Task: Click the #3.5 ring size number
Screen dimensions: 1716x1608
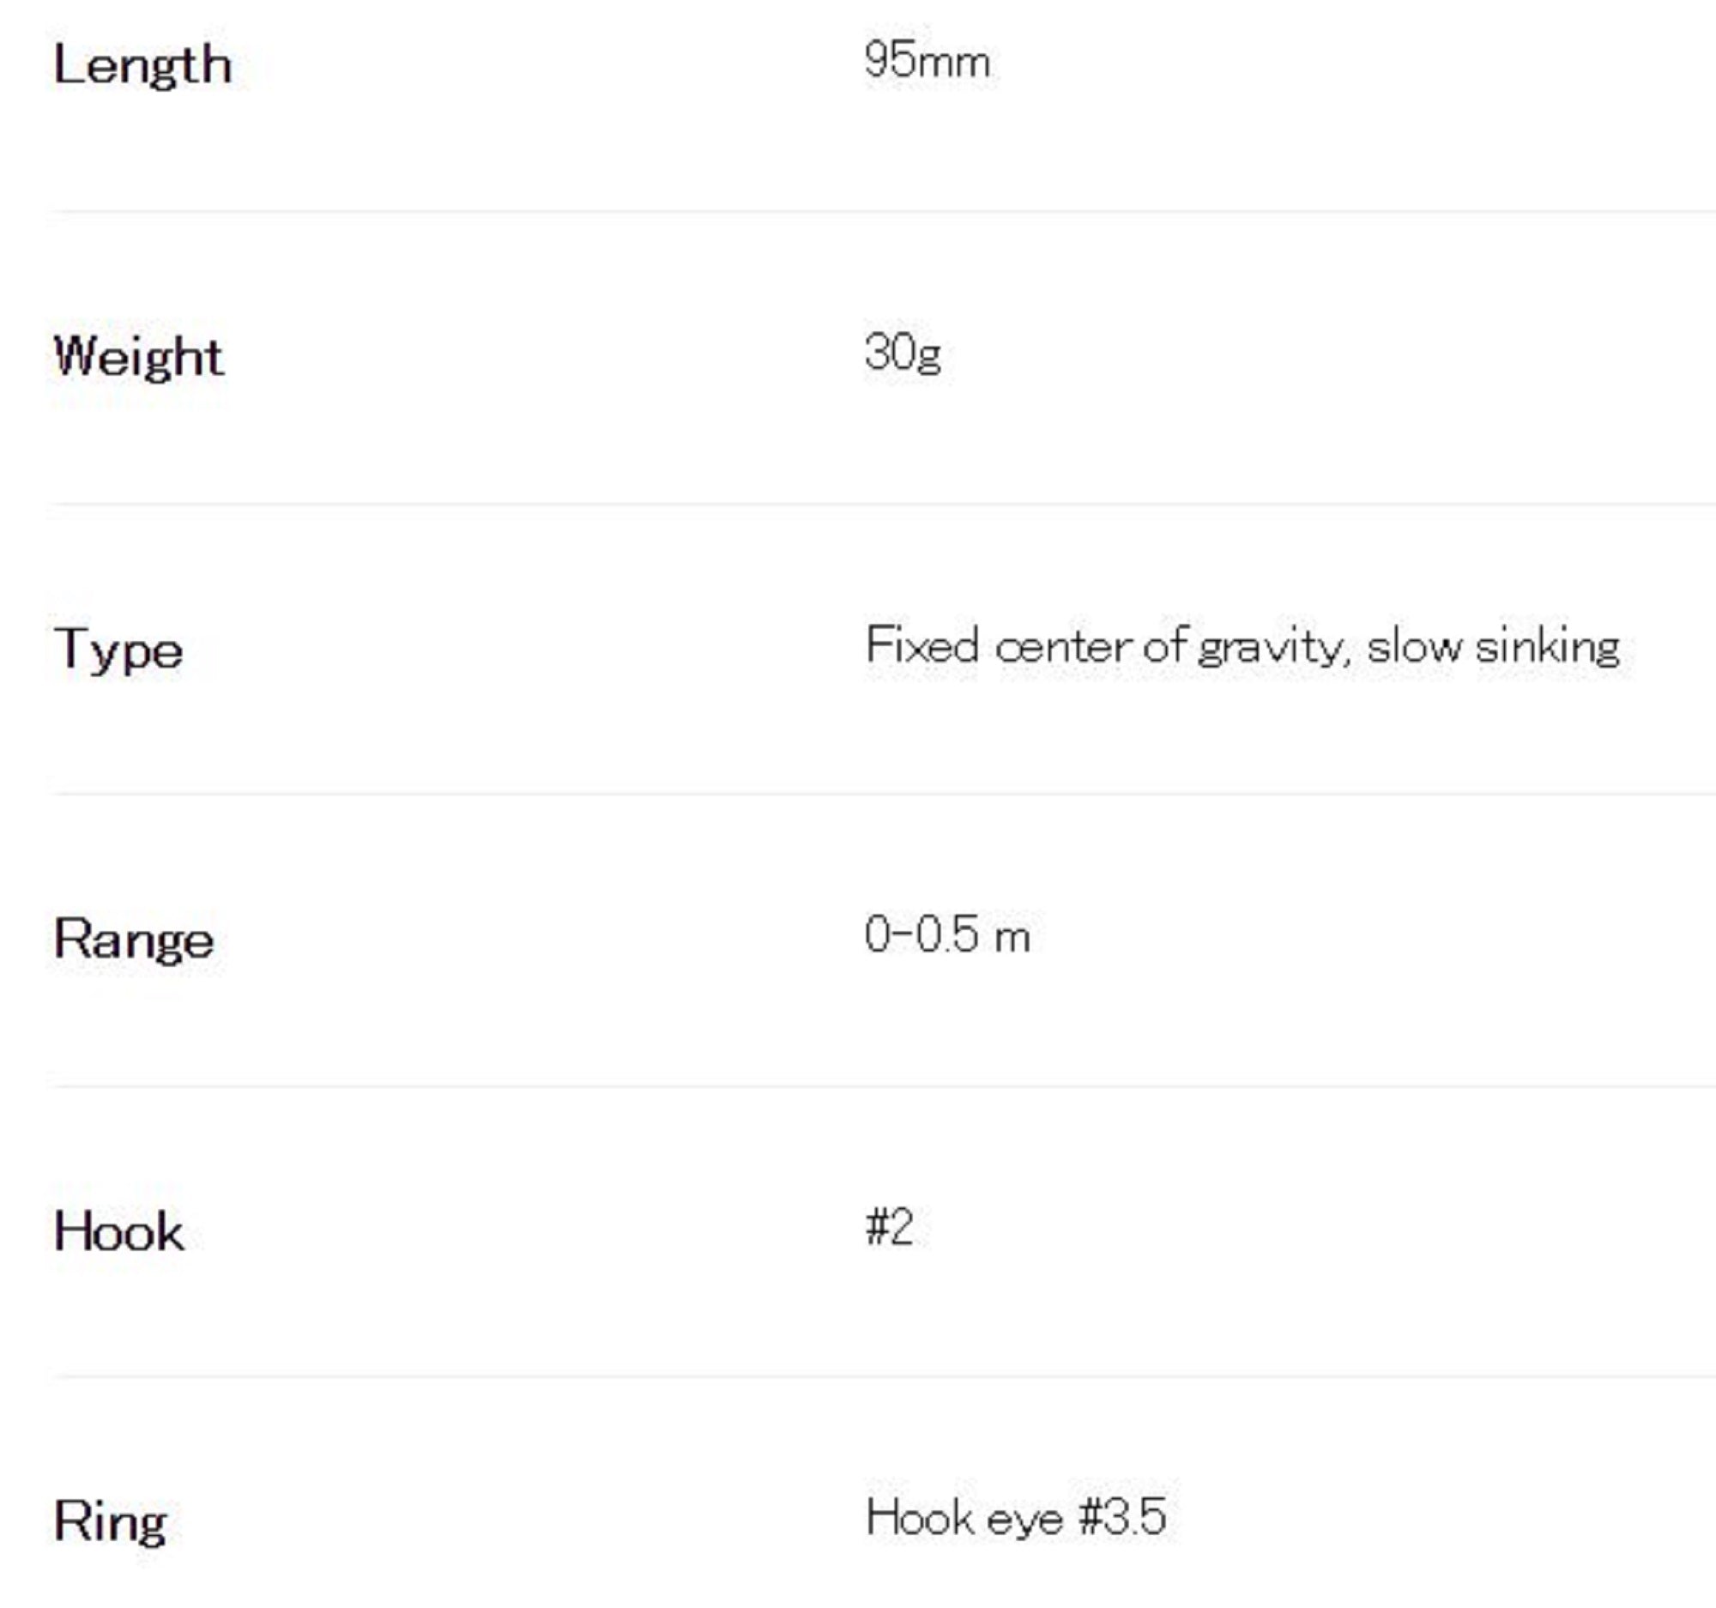Action: [x=1123, y=1517]
